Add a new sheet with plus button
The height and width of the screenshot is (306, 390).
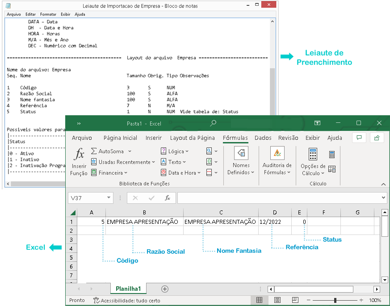(165, 289)
